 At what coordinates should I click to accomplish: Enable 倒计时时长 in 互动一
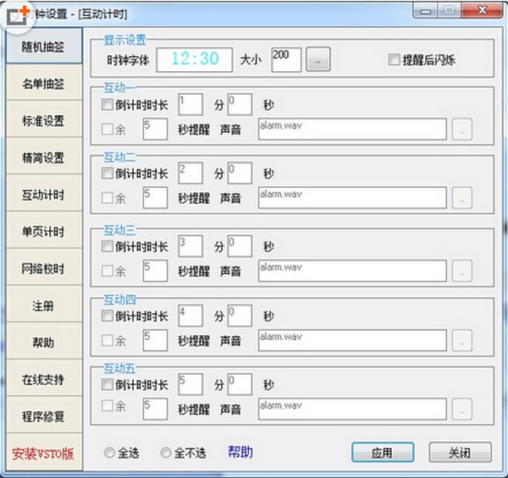tap(107, 105)
